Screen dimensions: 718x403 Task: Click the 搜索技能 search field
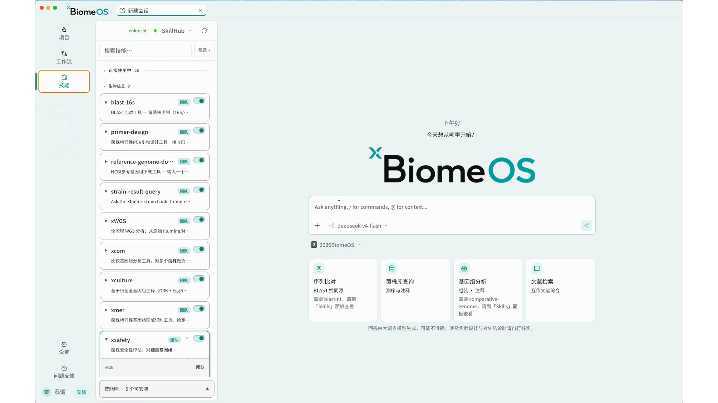pos(145,50)
